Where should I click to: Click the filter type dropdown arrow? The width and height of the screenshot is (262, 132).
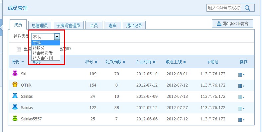coord(57,37)
